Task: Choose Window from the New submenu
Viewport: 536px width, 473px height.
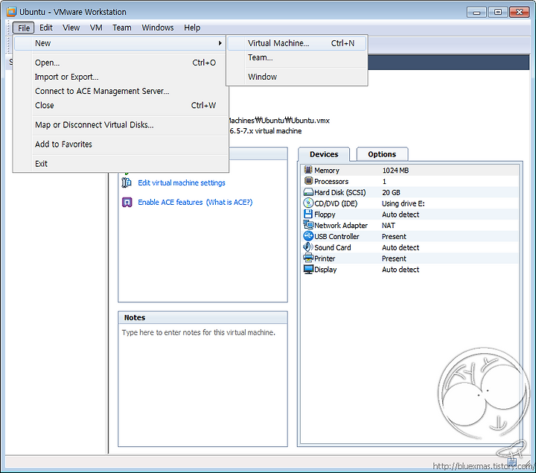Action: [297, 77]
